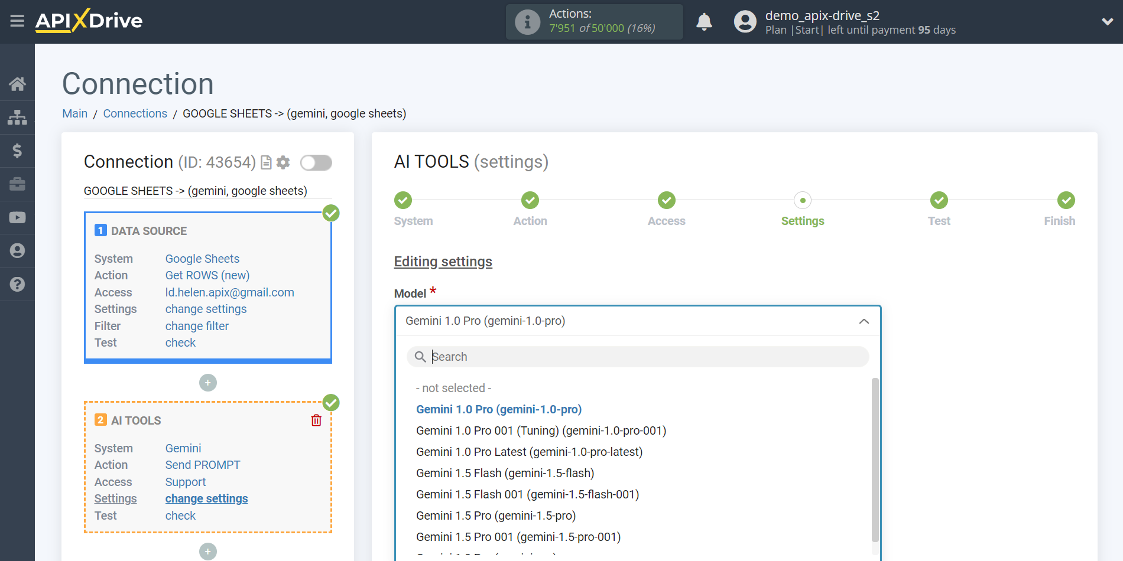This screenshot has height=561, width=1123.
Task: Go to the Access wizard step
Action: click(x=667, y=200)
